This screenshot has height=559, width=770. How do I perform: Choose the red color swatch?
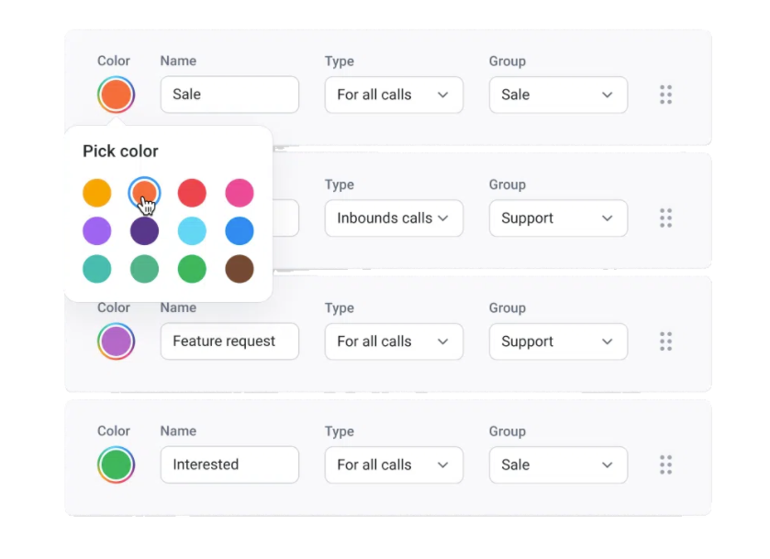point(192,193)
